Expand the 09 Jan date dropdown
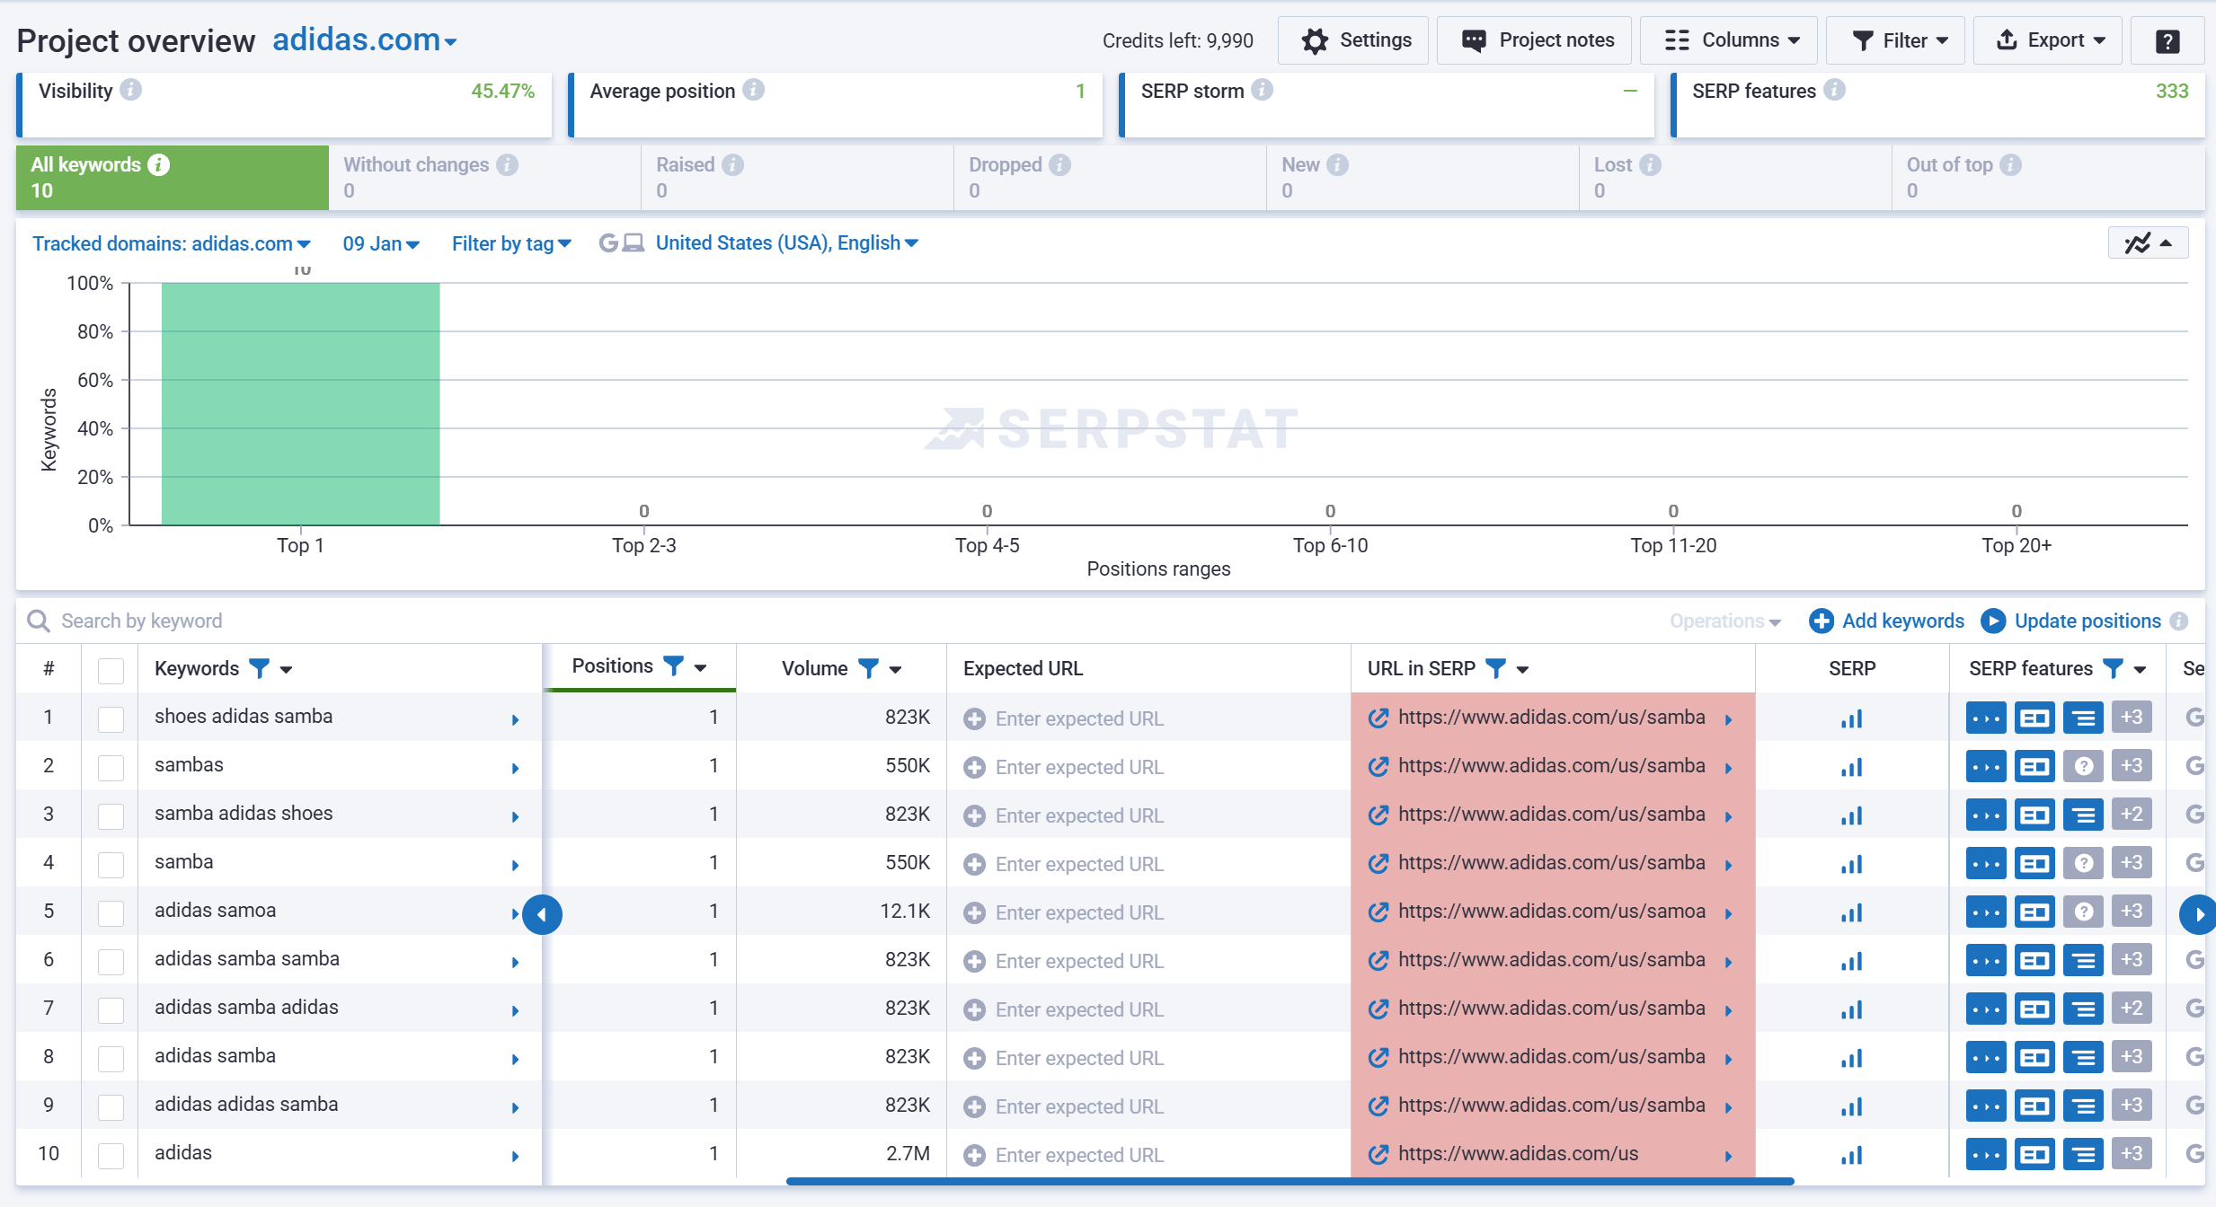 [x=380, y=243]
